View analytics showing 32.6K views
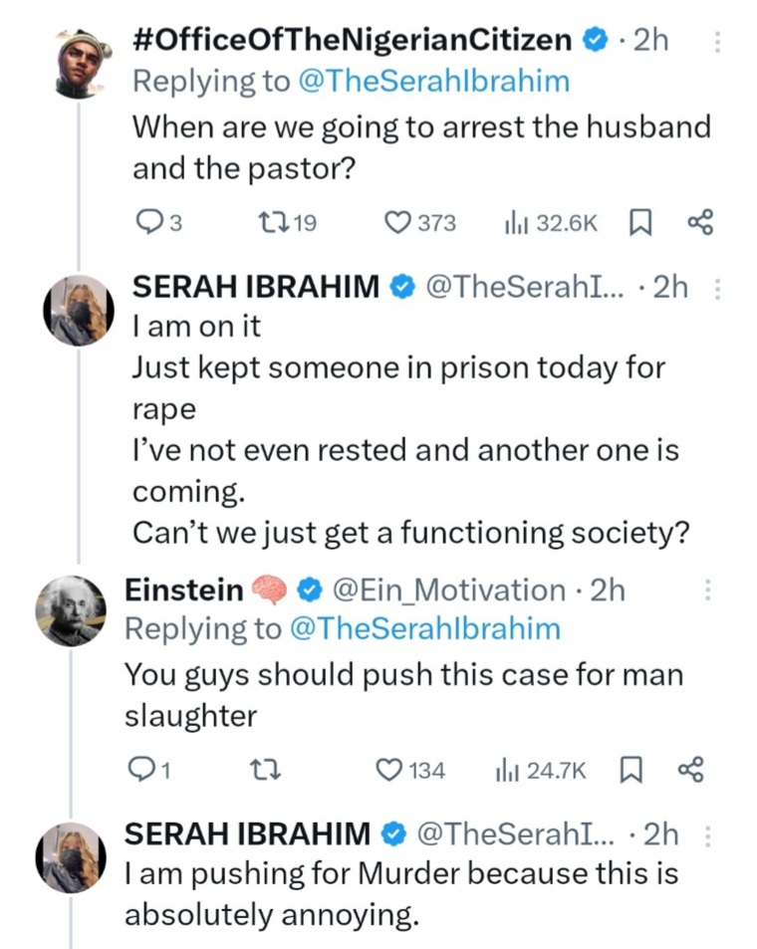The image size is (757, 949). coord(516,223)
